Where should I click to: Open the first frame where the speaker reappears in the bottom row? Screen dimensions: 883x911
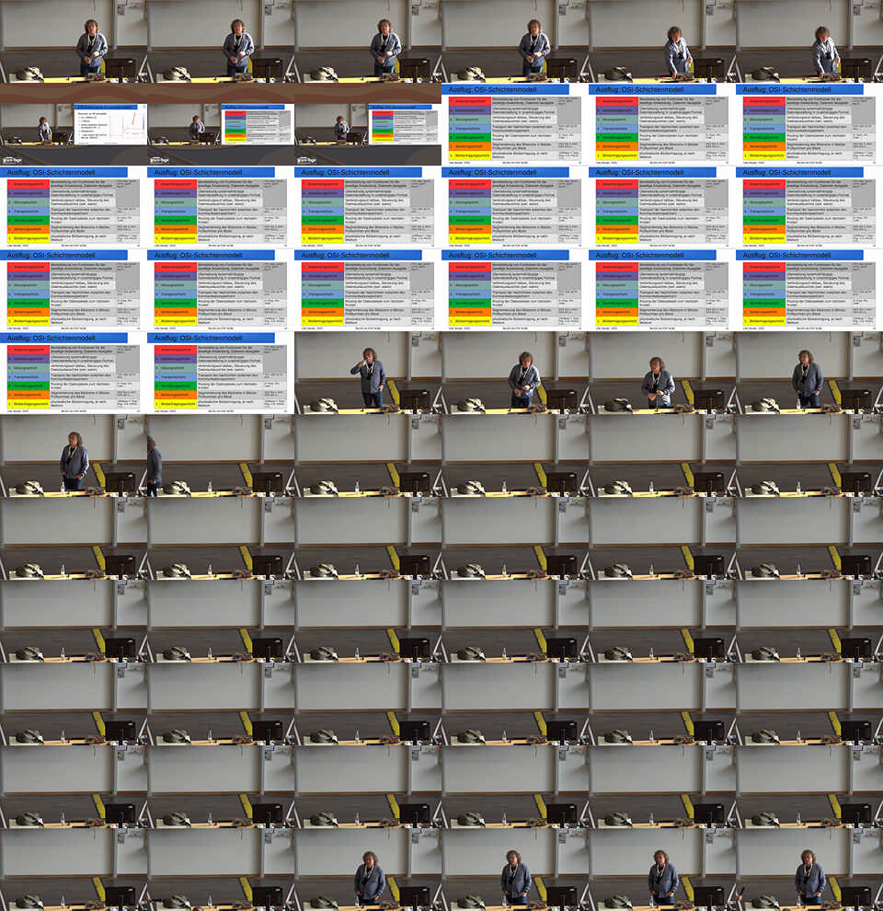click(368, 870)
